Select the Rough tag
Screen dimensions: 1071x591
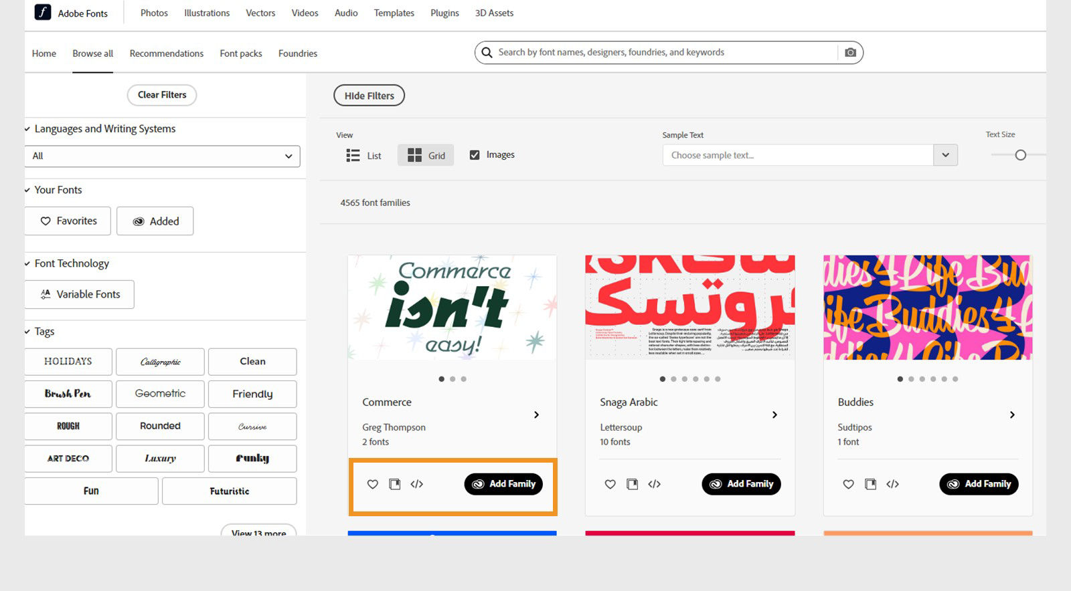pos(68,426)
